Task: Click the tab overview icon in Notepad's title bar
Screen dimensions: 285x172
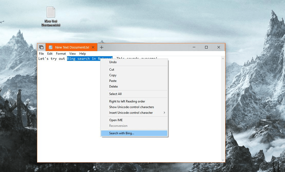Action: 41,47
